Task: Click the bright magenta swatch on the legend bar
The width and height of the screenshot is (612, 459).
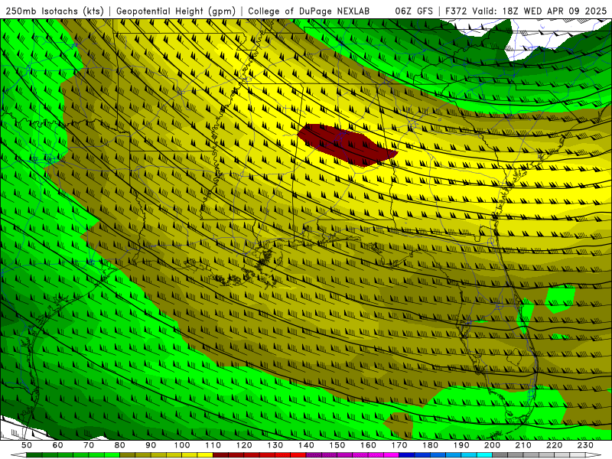Action: coord(391,454)
